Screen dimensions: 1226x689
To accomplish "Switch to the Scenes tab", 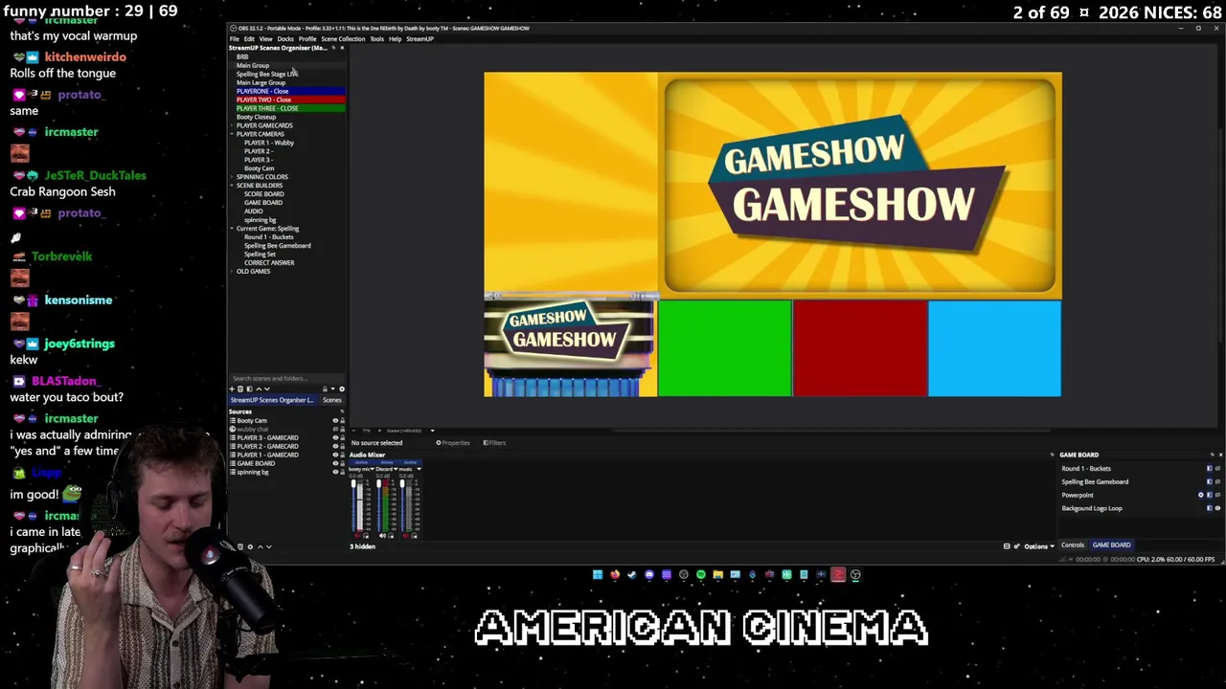I will tap(332, 400).
